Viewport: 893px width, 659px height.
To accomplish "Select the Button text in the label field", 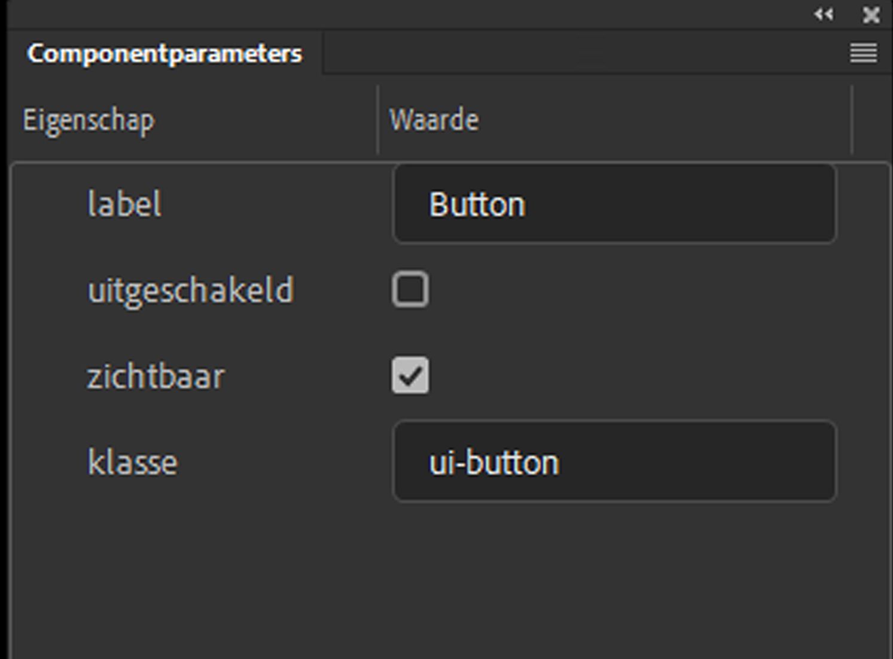I will point(476,204).
